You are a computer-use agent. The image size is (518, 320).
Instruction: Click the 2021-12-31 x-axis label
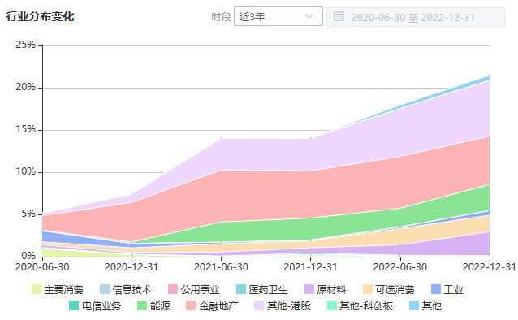(310, 266)
